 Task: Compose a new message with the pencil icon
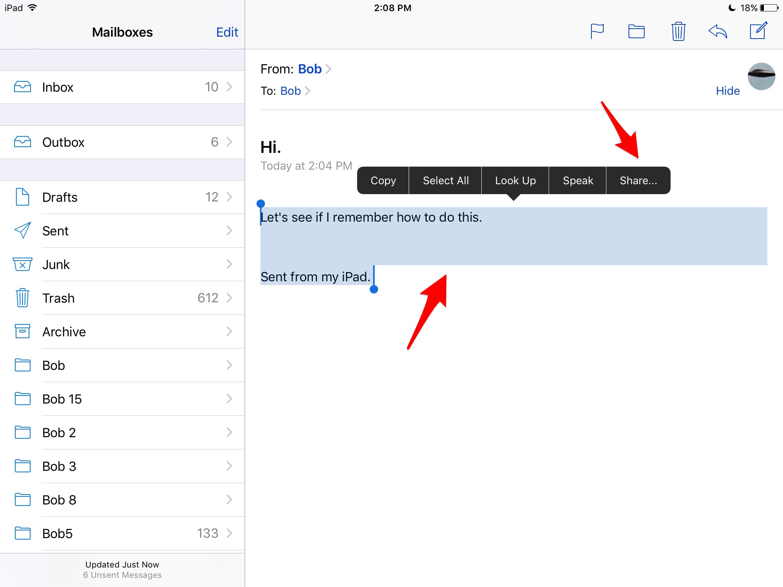click(759, 31)
